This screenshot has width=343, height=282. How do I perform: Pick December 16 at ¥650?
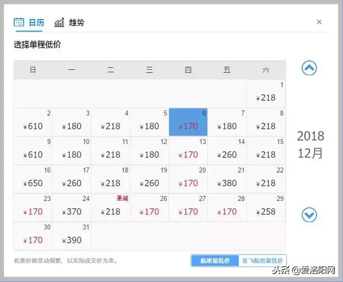33,179
